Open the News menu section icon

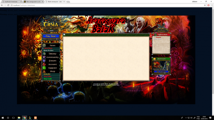[44, 45]
